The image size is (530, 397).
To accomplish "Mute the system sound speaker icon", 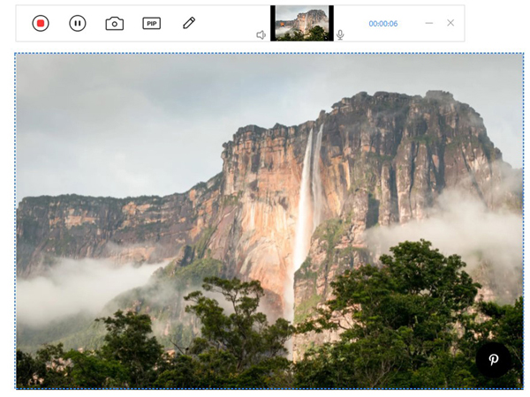I will (x=261, y=35).
